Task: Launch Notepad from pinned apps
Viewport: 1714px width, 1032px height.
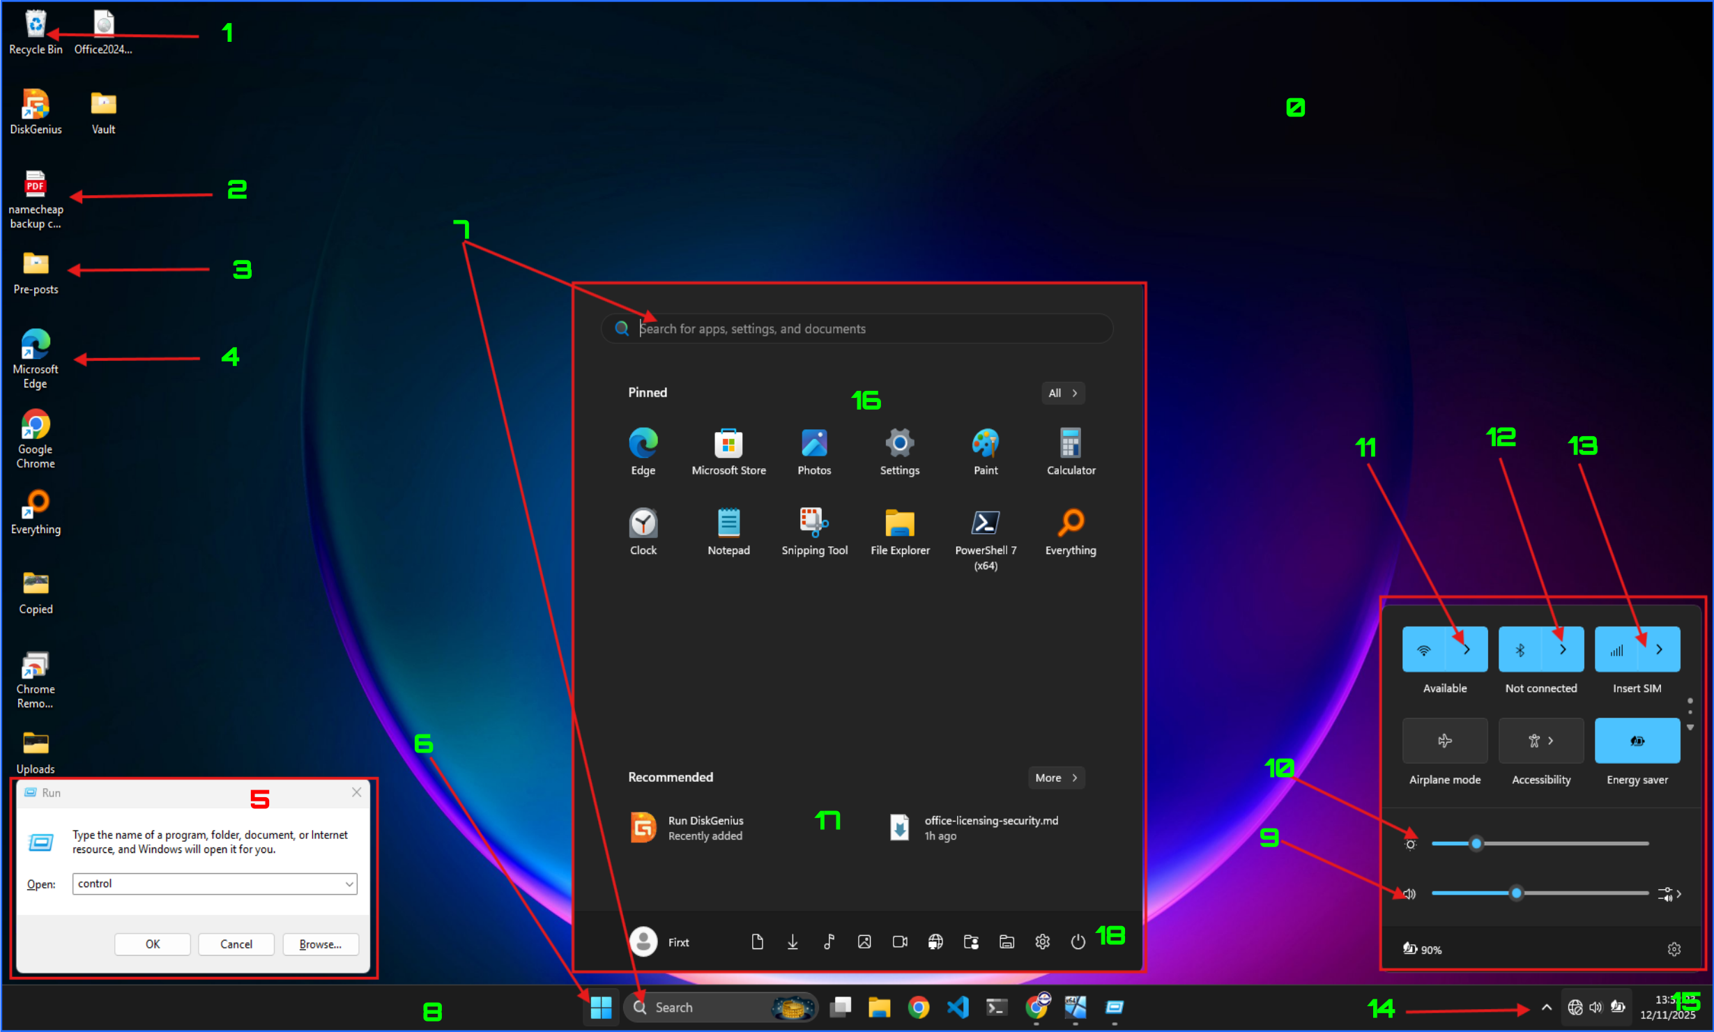Action: tap(728, 532)
